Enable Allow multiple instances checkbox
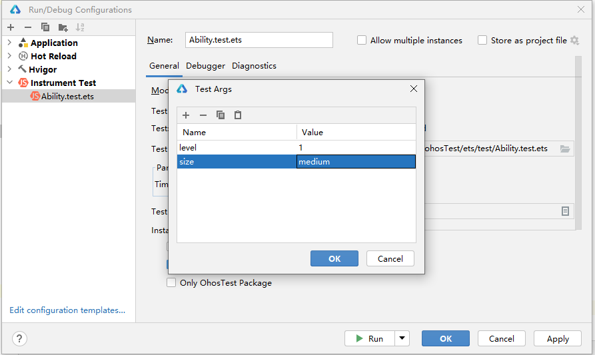The image size is (595, 355). pos(362,41)
